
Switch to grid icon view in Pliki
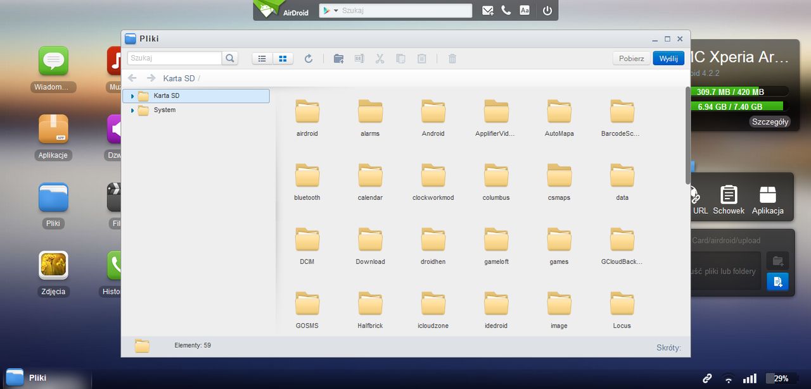coord(282,58)
